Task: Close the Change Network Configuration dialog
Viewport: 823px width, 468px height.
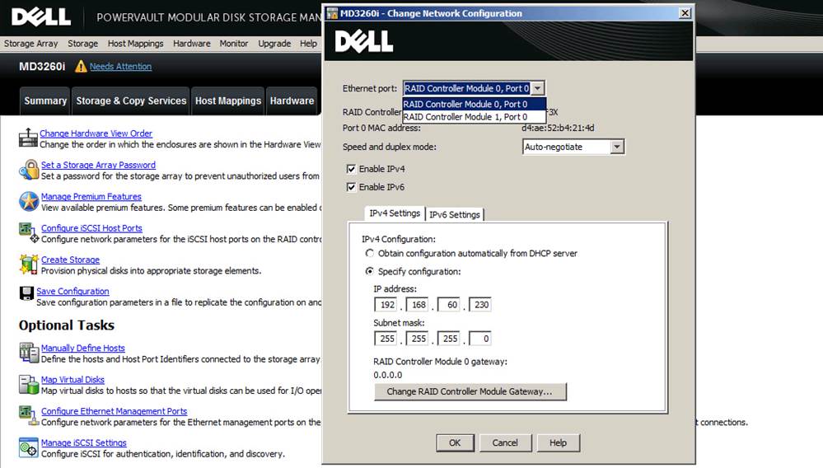Action: (x=685, y=13)
